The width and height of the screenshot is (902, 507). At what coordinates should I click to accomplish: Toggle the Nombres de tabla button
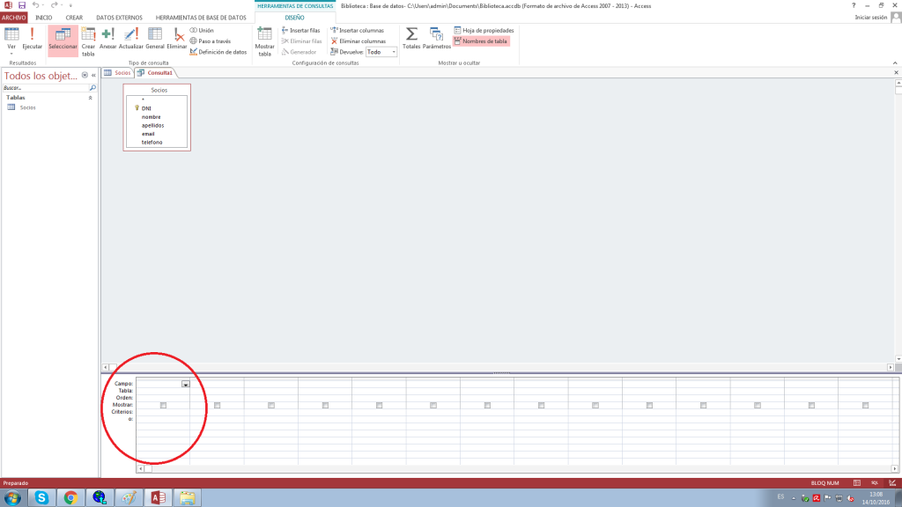(x=481, y=40)
